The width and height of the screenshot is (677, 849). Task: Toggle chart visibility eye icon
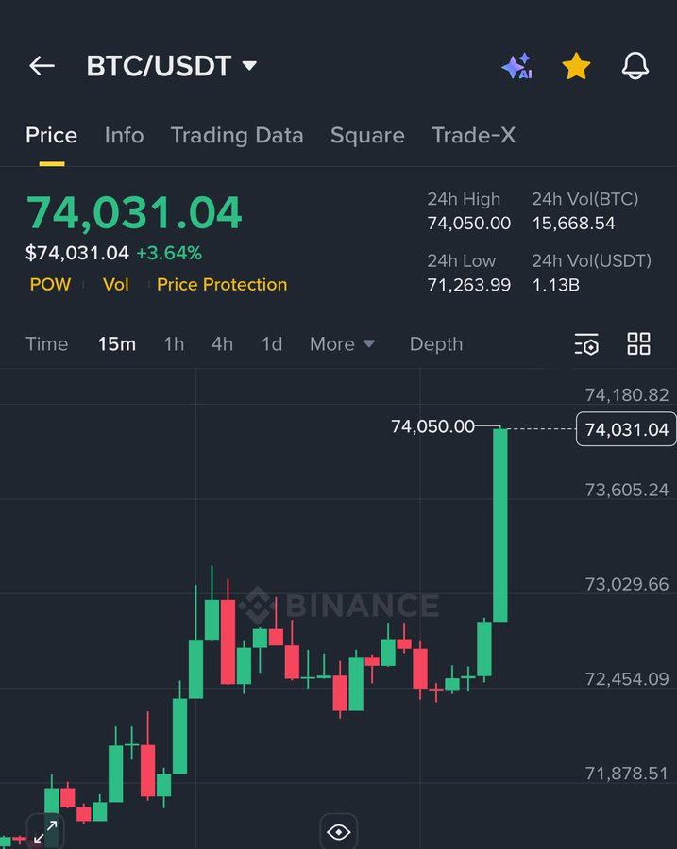click(x=339, y=832)
